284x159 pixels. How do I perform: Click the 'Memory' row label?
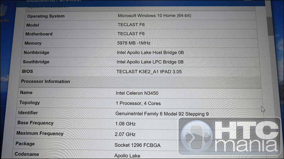tap(33, 43)
